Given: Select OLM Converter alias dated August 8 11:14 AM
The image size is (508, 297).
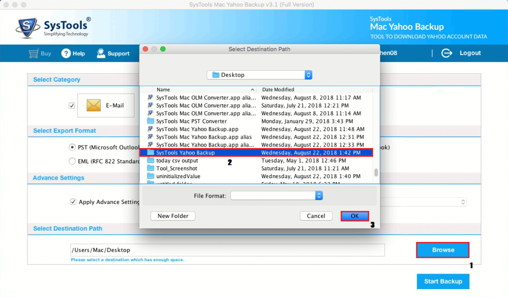Looking at the screenshot, I should pyautogui.click(x=256, y=113).
